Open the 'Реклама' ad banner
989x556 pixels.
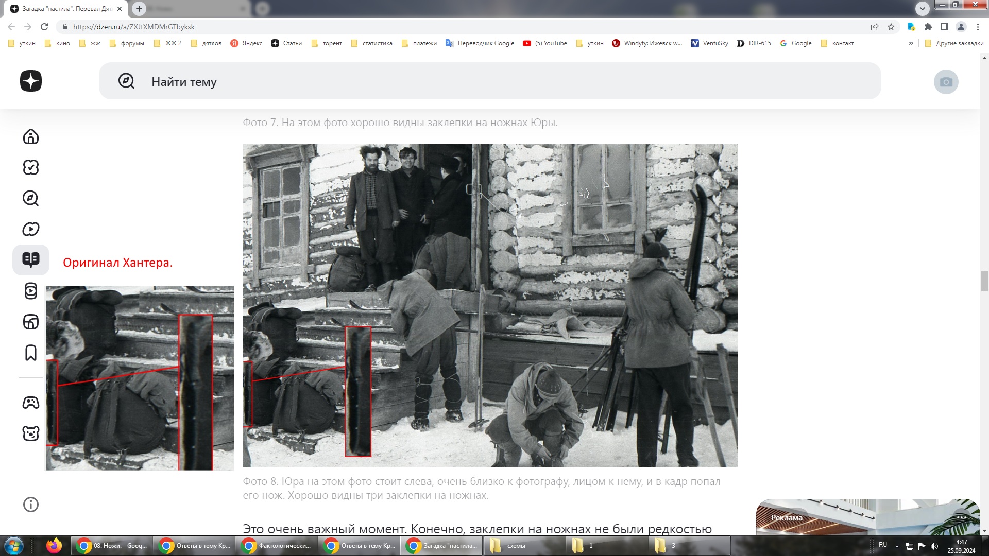click(x=868, y=517)
